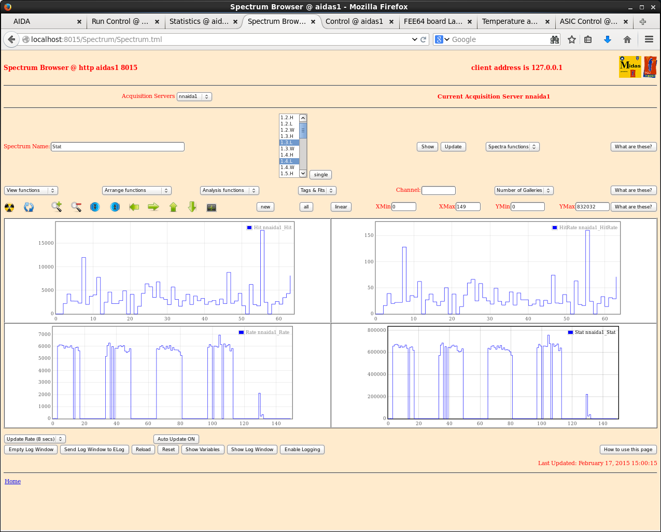Toggle the linear scale button
Image resolution: width=661 pixels, height=532 pixels.
(341, 207)
